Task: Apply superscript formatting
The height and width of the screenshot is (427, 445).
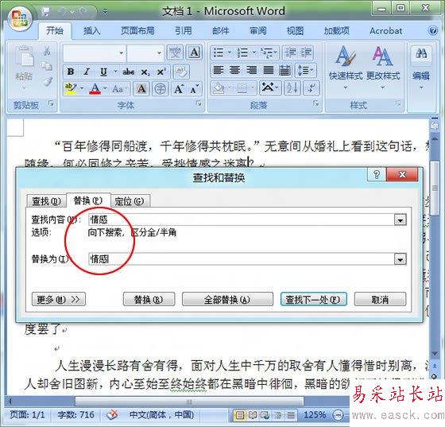Action: coord(161,72)
